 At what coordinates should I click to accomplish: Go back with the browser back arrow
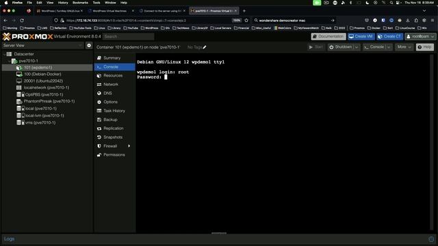coord(6,20)
